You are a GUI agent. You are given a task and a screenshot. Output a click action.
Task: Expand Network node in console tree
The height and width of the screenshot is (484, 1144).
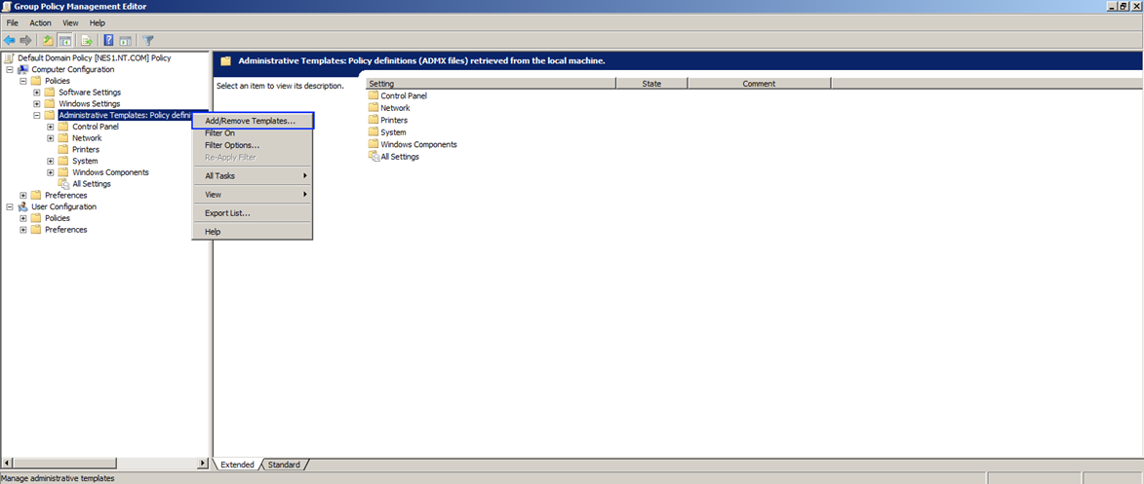pos(51,137)
